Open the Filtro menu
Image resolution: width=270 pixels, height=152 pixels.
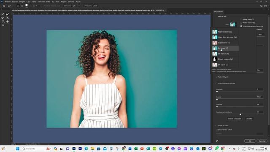pyautogui.click(x=48, y=2)
